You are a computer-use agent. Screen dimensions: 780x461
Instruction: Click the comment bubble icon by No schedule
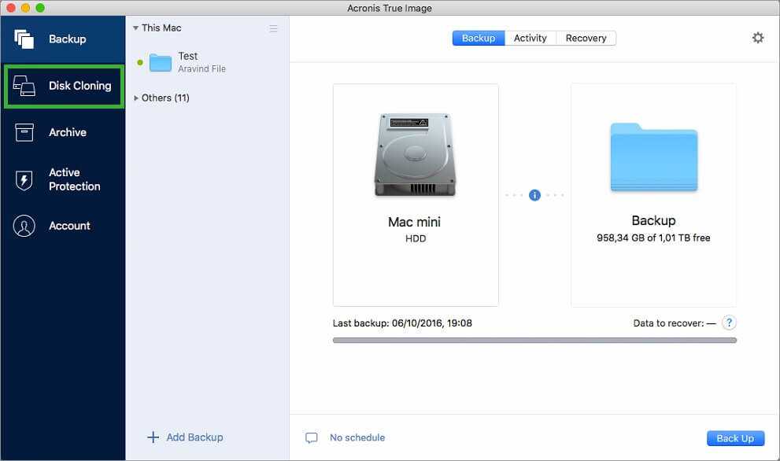pyautogui.click(x=312, y=438)
